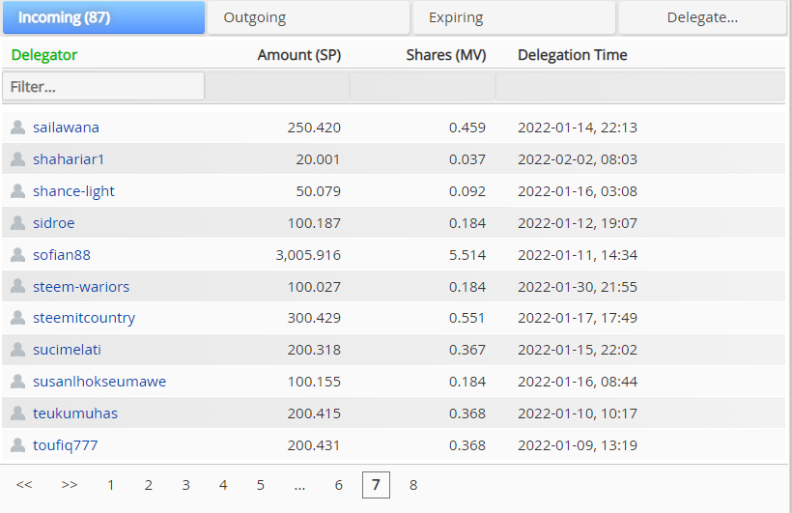The image size is (792, 513).
Task: Click the avatar icon beside toufiq777
Action: 17,445
